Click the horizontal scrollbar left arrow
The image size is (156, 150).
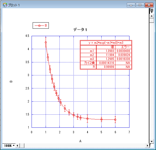pos(17,146)
